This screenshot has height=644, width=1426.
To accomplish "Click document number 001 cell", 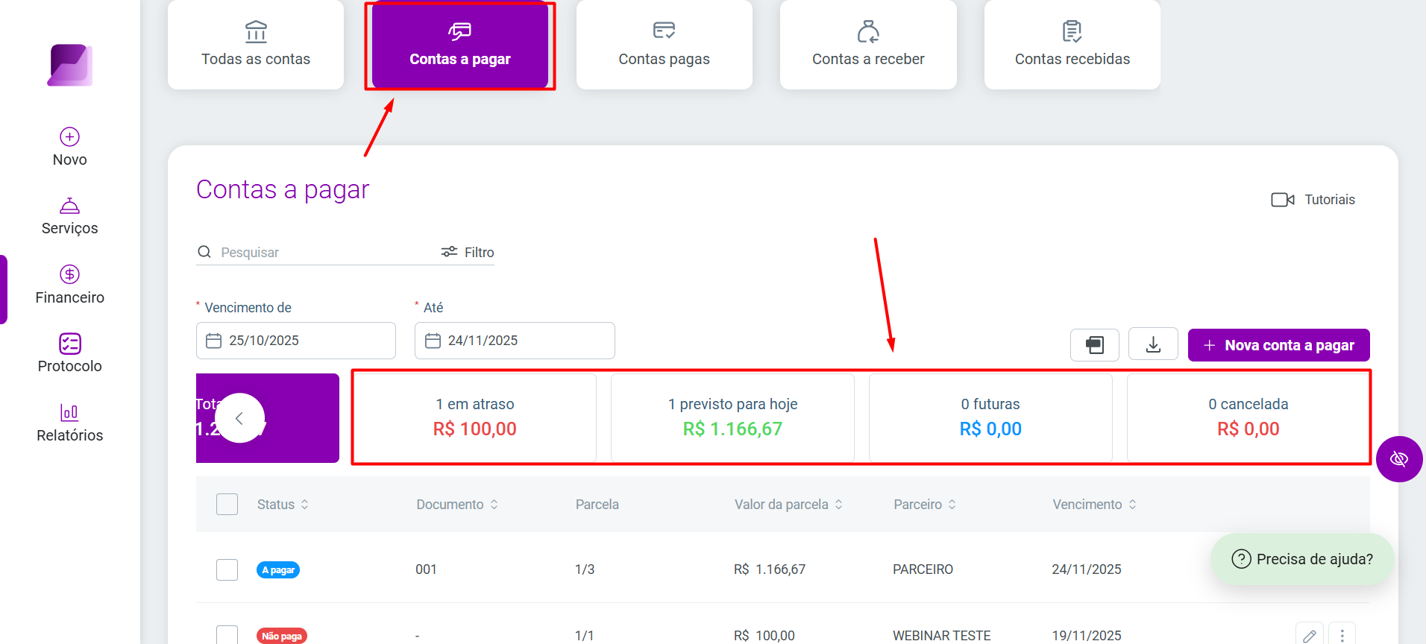I will pyautogui.click(x=426, y=569).
